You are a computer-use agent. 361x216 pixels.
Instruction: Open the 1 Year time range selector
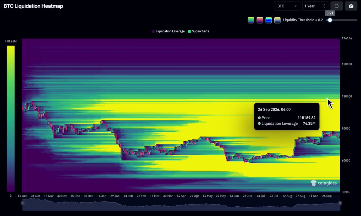[315, 6]
